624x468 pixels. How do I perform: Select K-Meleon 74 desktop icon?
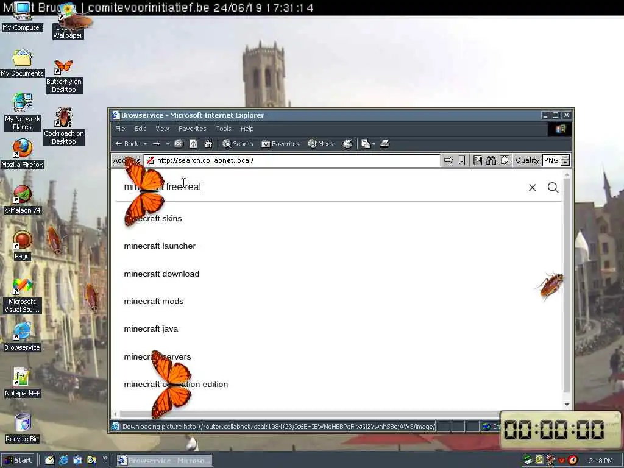tap(23, 200)
